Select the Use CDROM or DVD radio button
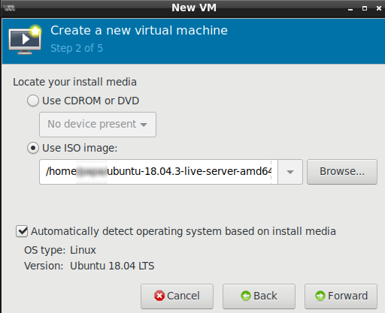Viewport: 385px width, 313px height. click(33, 101)
